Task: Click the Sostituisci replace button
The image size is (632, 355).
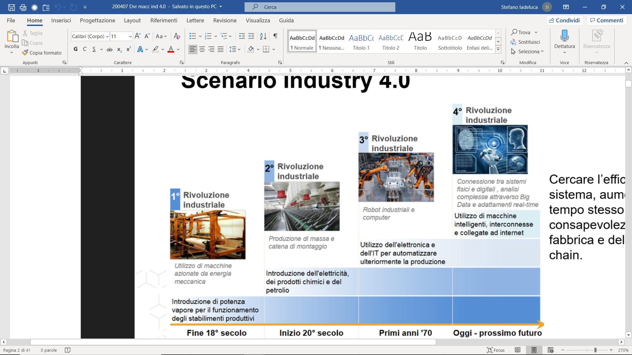Action: (525, 42)
